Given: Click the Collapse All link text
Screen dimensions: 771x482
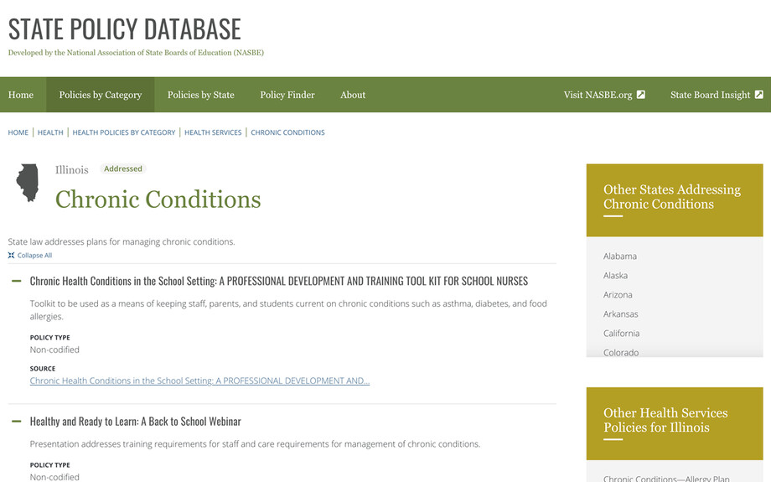Looking at the screenshot, I should click(x=34, y=256).
